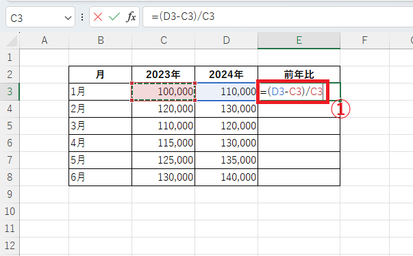This screenshot has width=413, height=256.
Task: Open the Name Box dropdown arrow
Action: (68, 18)
